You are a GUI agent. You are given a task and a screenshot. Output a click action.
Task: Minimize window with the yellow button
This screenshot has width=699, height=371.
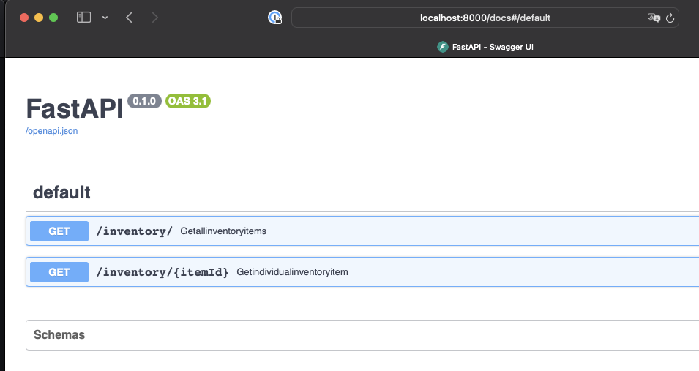[x=39, y=18]
